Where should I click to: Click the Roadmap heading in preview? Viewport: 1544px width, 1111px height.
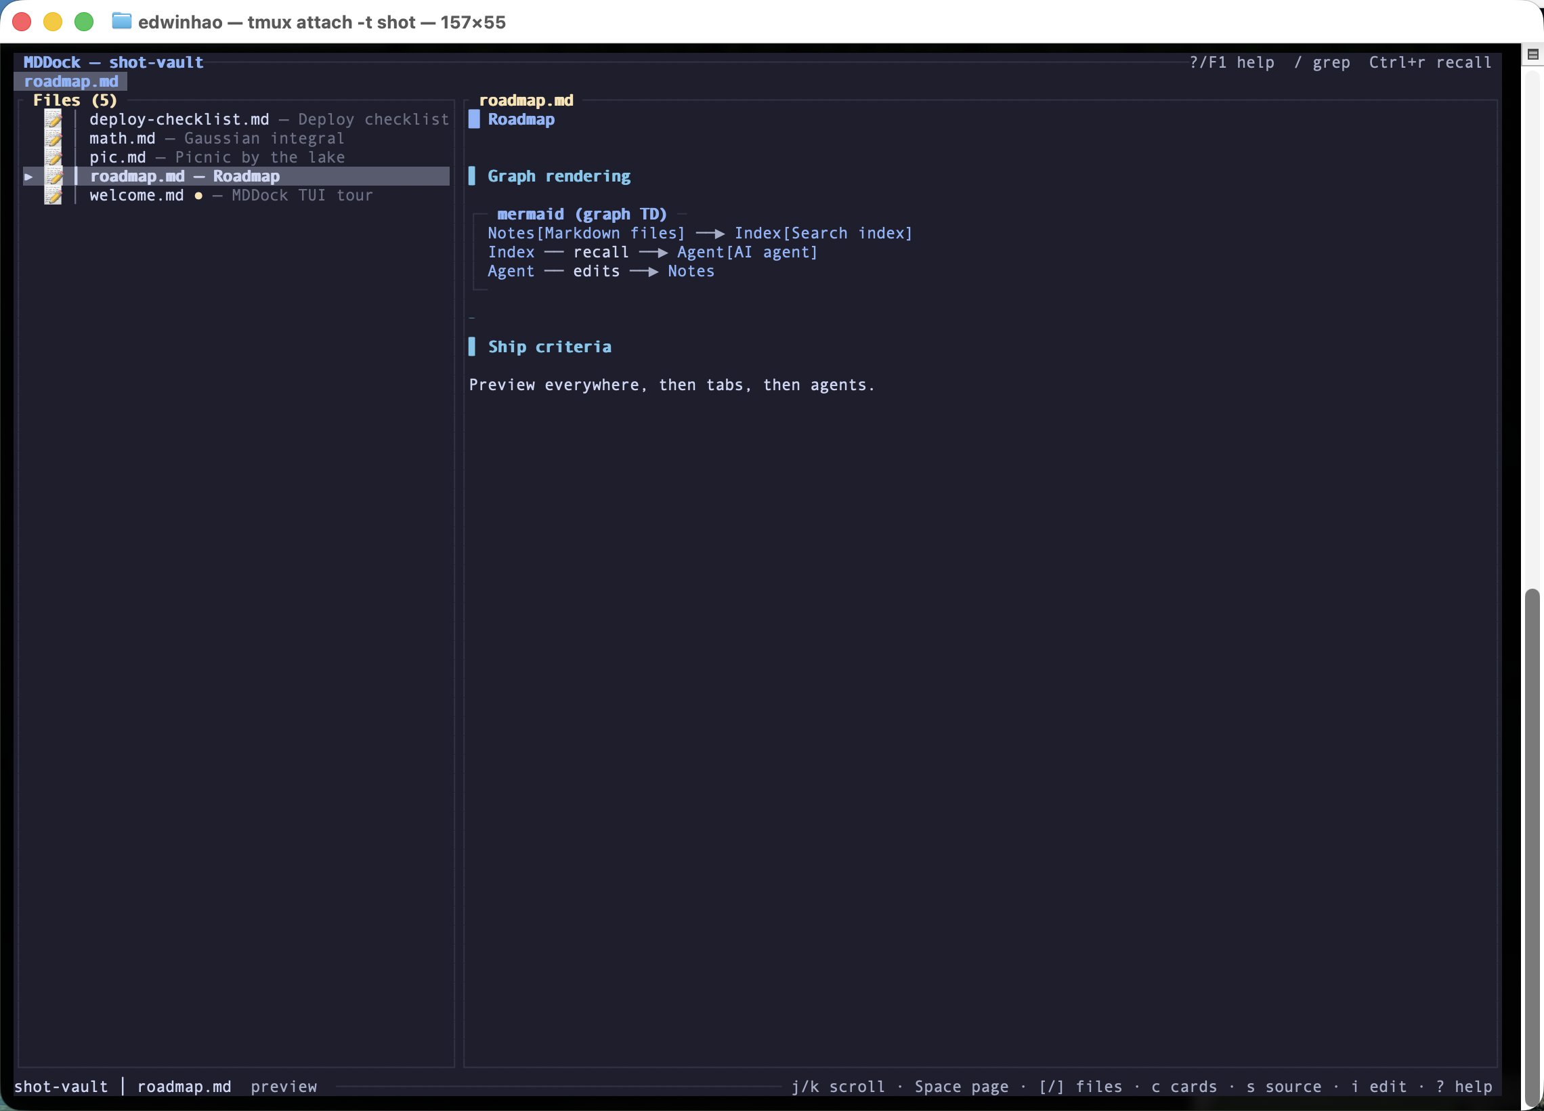pyautogui.click(x=521, y=119)
